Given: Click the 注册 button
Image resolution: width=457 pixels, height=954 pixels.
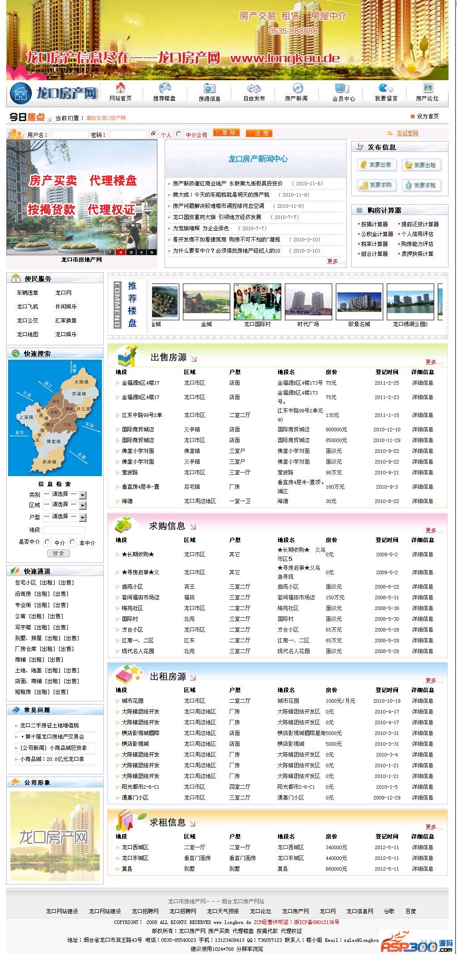Looking at the screenshot, I should (259, 133).
